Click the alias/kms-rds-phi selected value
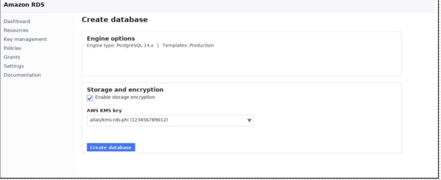 [129, 120]
